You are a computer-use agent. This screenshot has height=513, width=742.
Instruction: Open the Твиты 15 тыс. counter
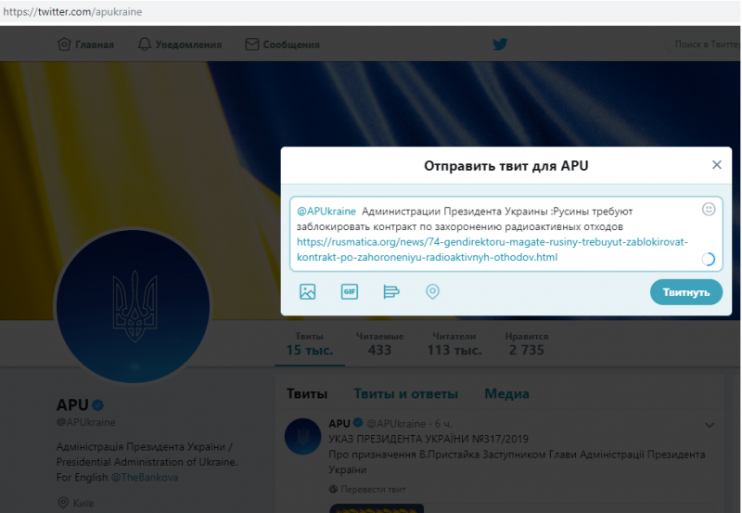pyautogui.click(x=310, y=344)
